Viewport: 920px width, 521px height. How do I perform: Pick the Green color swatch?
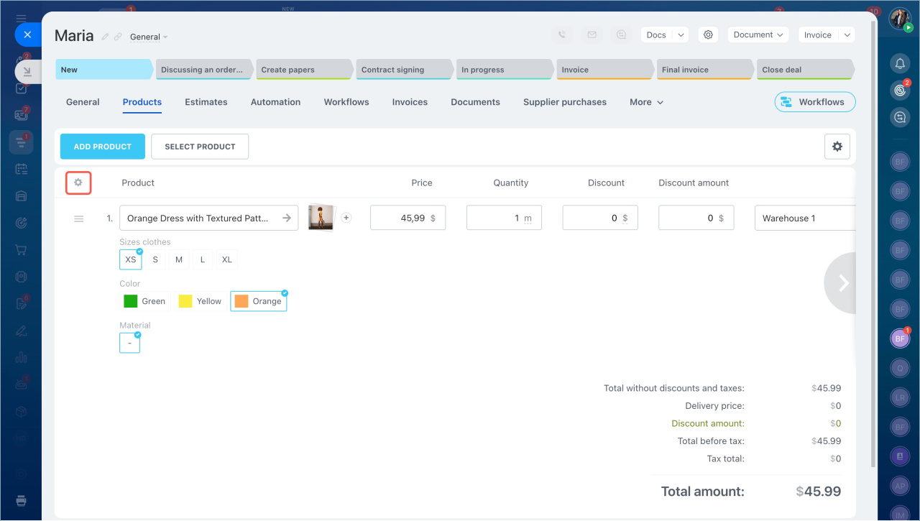coord(145,301)
